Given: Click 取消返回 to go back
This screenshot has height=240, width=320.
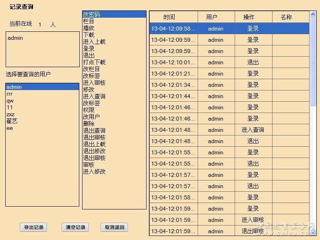Looking at the screenshot, I should point(114,227).
